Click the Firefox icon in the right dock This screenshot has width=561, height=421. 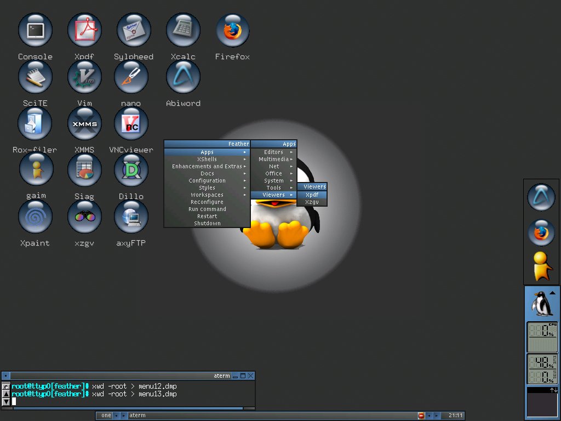(541, 232)
